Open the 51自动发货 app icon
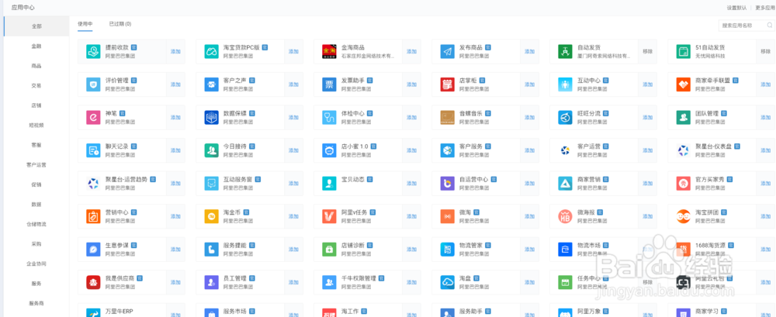The width and height of the screenshot is (776, 317). tap(684, 51)
